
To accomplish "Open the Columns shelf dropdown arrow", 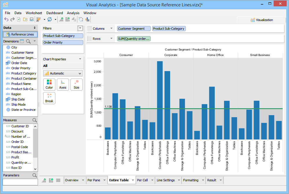I will tap(111, 29).
